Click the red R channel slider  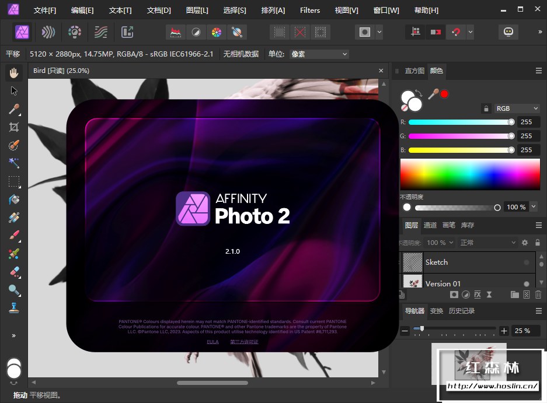pos(460,122)
